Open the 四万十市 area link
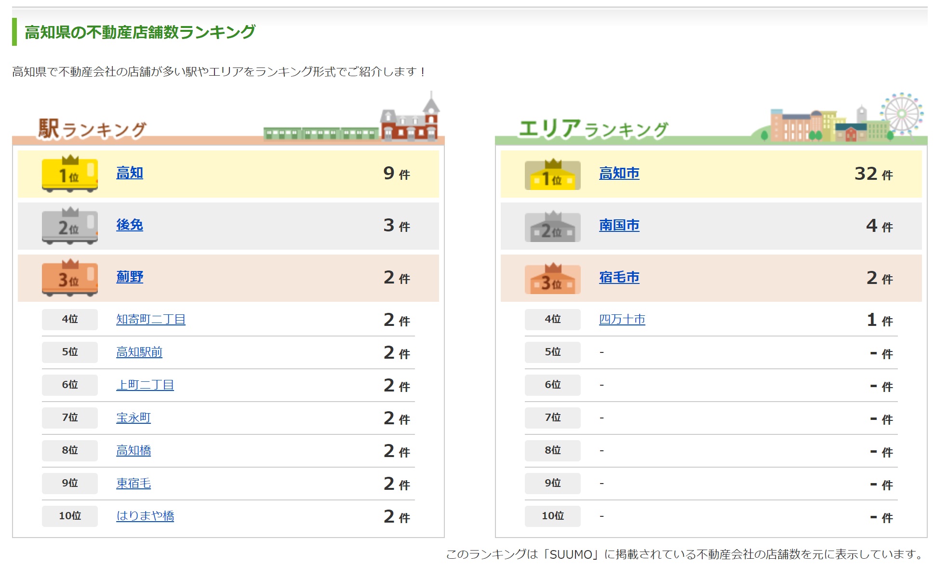This screenshot has width=934, height=566. pyautogui.click(x=622, y=319)
